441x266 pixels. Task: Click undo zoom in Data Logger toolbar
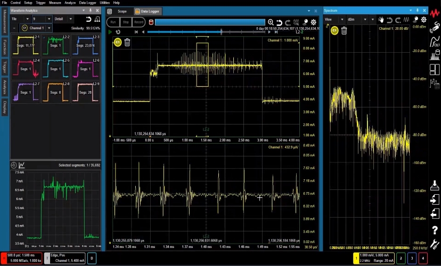279,22
